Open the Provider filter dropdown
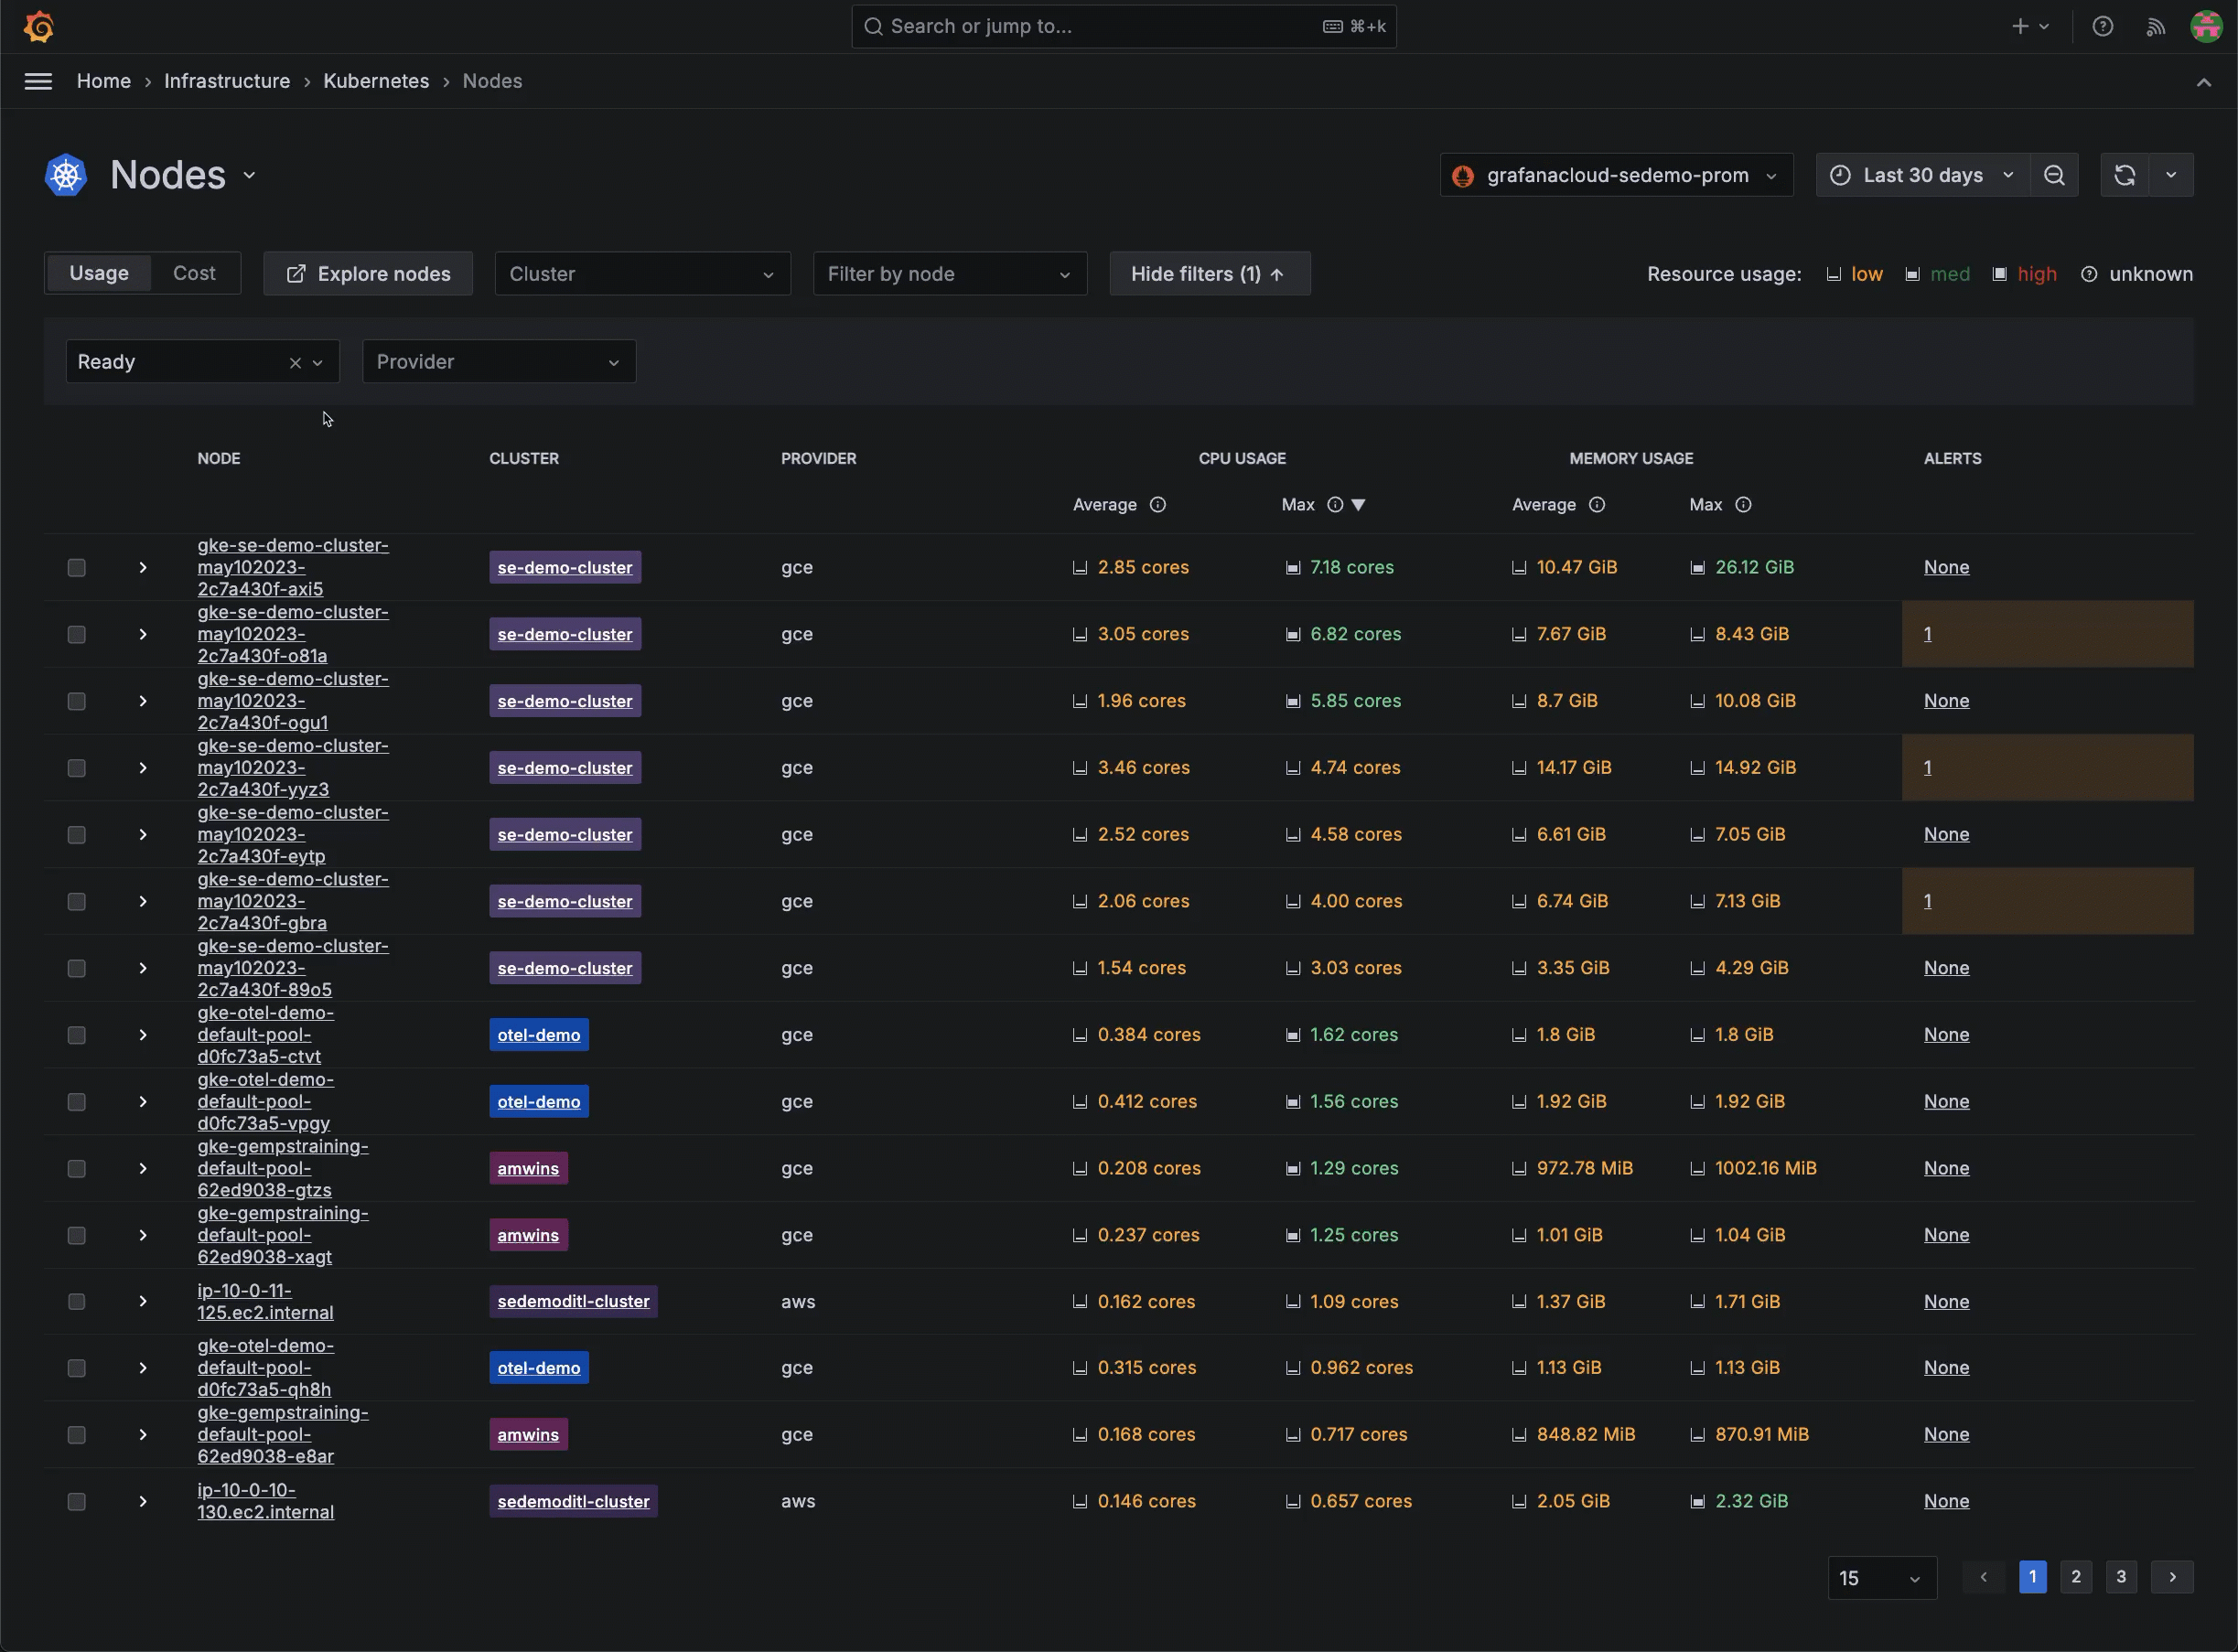The image size is (2238, 1652). click(498, 361)
